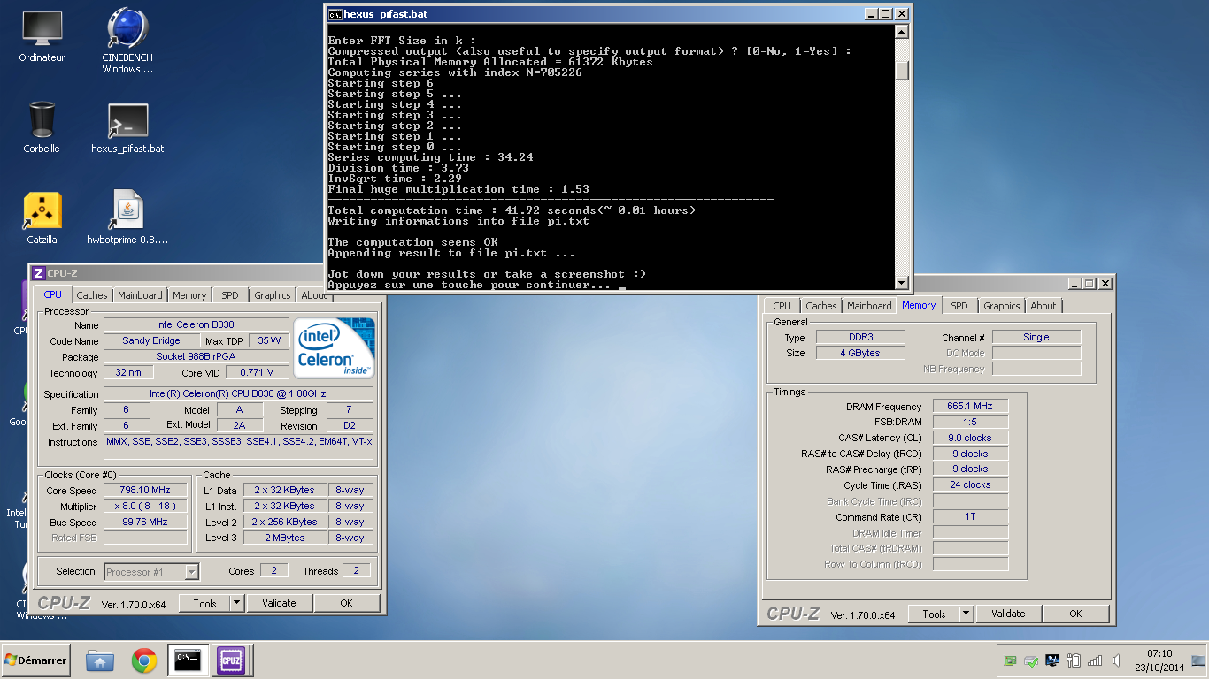Click the console vertical scrollbar thumb
This screenshot has height=679, width=1209.
coord(902,71)
